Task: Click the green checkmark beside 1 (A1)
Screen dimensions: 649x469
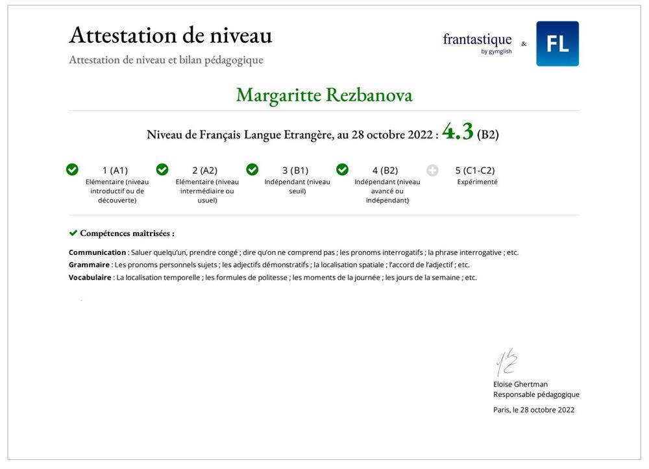Action: (x=72, y=169)
